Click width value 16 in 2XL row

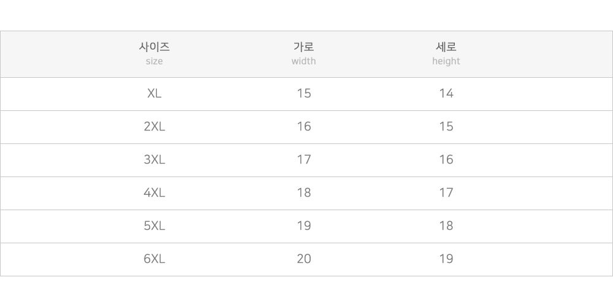point(303,127)
